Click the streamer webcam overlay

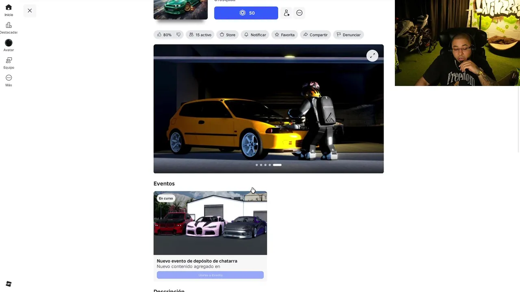point(457,43)
